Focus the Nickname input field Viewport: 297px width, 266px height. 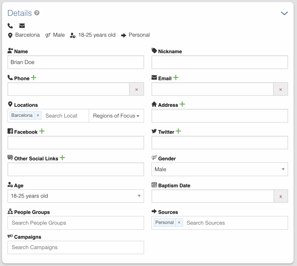pyautogui.click(x=220, y=62)
